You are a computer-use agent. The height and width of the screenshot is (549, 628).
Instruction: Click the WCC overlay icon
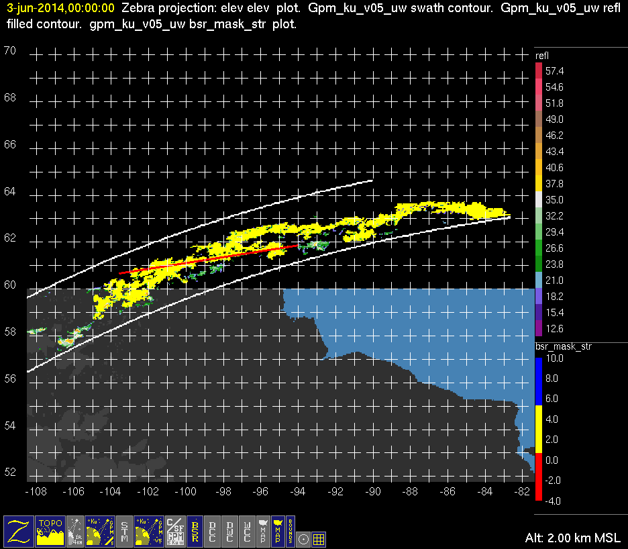click(248, 530)
